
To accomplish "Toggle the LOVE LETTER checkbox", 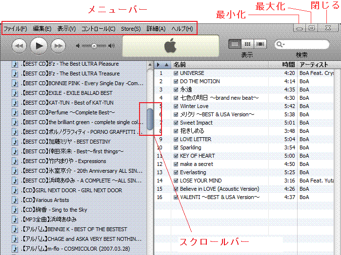I will (176, 139).
